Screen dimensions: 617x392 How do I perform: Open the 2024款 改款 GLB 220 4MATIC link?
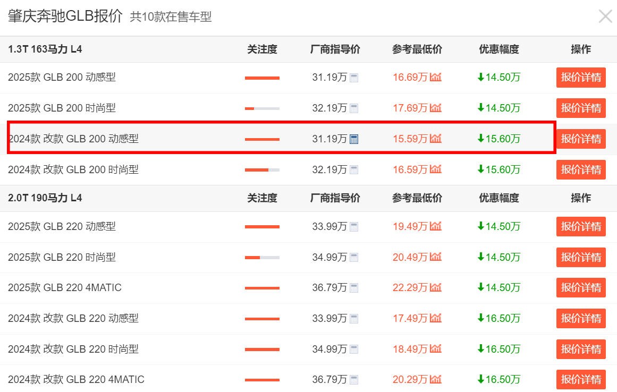(x=76, y=379)
